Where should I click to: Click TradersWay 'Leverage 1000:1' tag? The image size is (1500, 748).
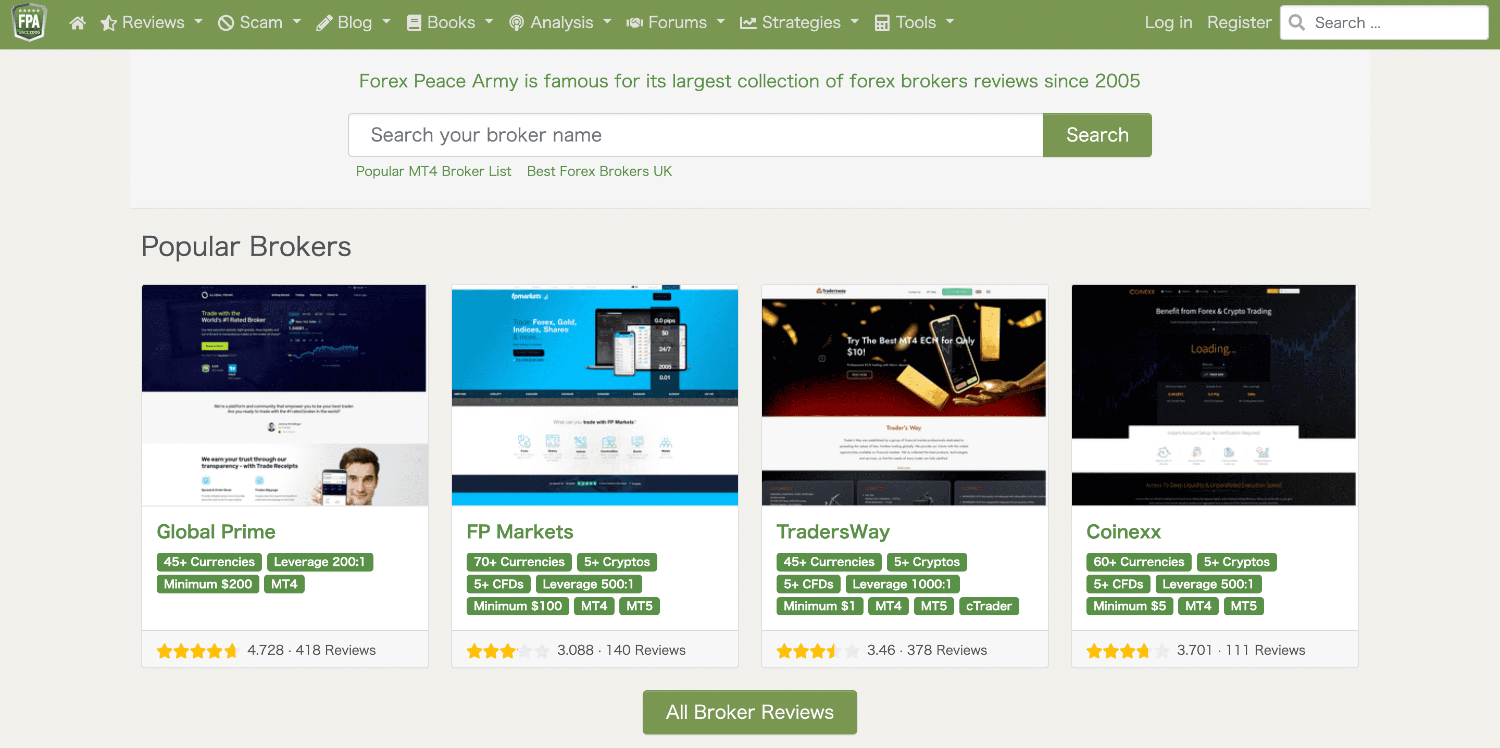[902, 584]
